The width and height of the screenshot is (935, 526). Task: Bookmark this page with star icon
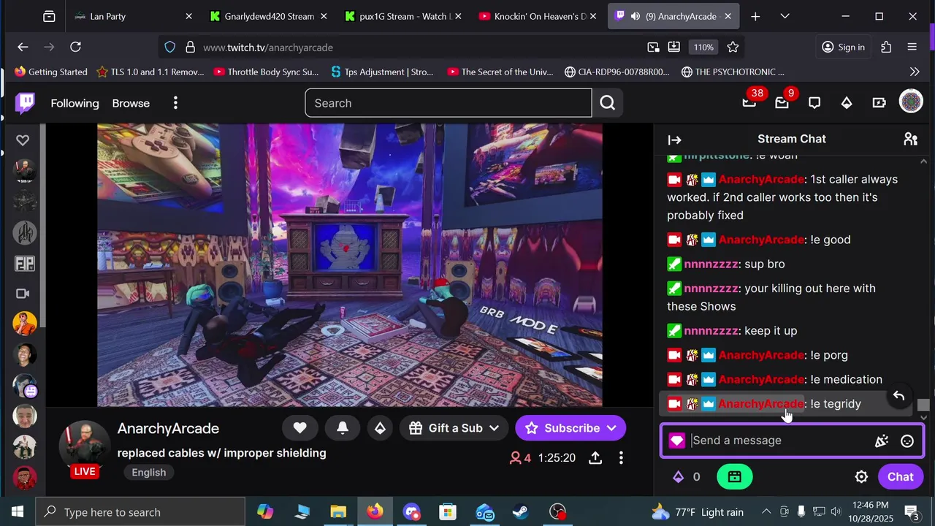tap(733, 47)
